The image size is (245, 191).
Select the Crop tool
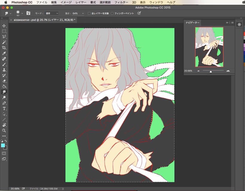click(4, 48)
